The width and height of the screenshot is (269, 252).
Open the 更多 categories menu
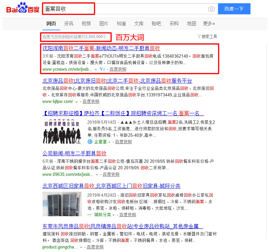click(x=209, y=23)
